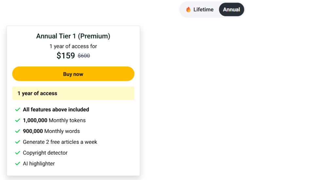Switch to the Lifetime pricing option

point(200,9)
